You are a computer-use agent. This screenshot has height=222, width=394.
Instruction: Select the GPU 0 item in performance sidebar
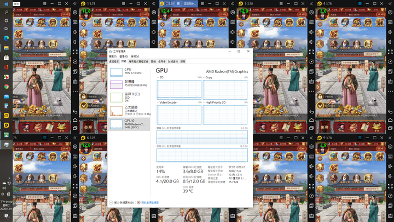tap(129, 124)
